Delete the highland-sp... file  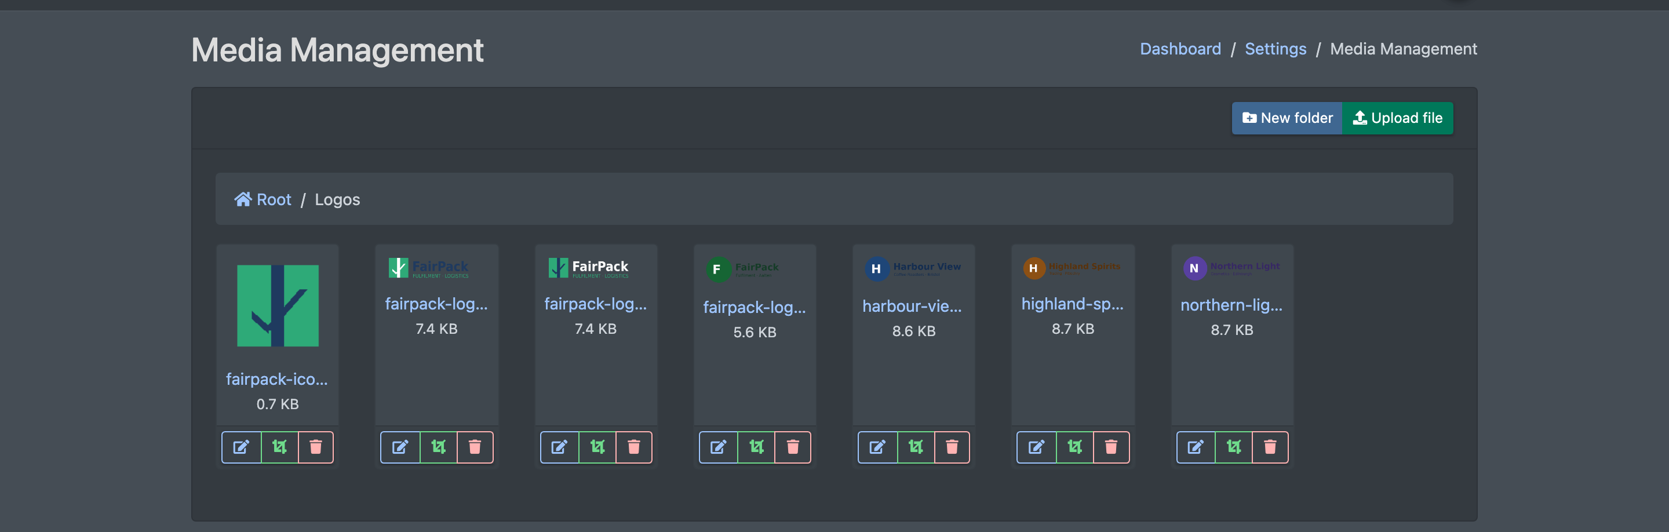[x=1110, y=447]
